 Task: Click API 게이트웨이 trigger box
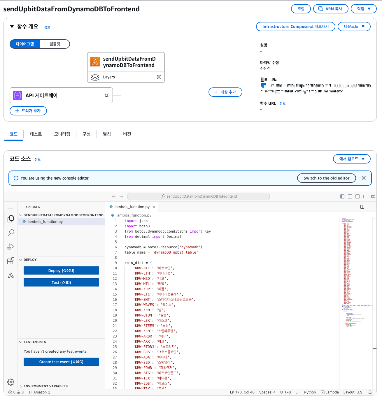(x=61, y=95)
